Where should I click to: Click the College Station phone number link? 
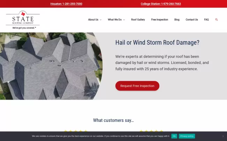[161, 4]
